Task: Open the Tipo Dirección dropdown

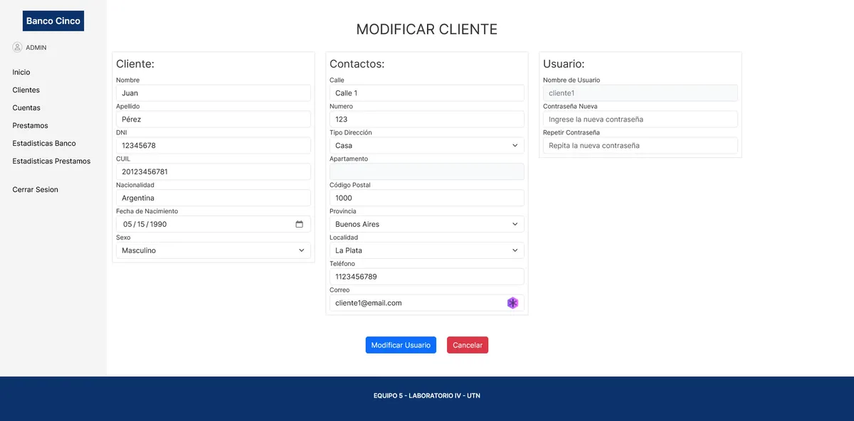Action: (426, 145)
